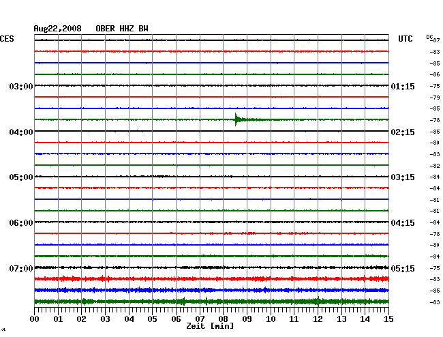Click the date label Aug22,2008

pyautogui.click(x=57, y=29)
